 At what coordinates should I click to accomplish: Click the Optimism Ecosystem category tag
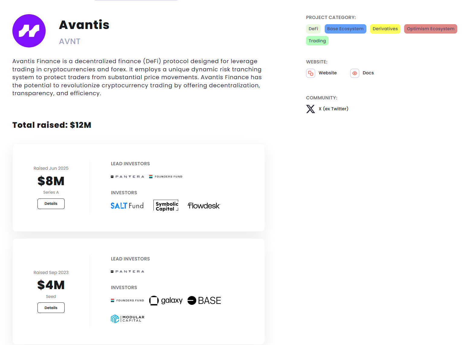coord(430,29)
